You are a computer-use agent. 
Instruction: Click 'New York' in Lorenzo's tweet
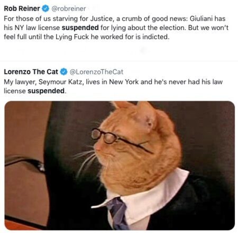pyautogui.click(x=124, y=82)
